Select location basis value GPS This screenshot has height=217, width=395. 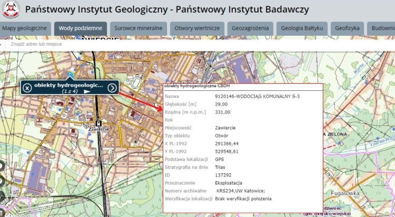pos(220,159)
